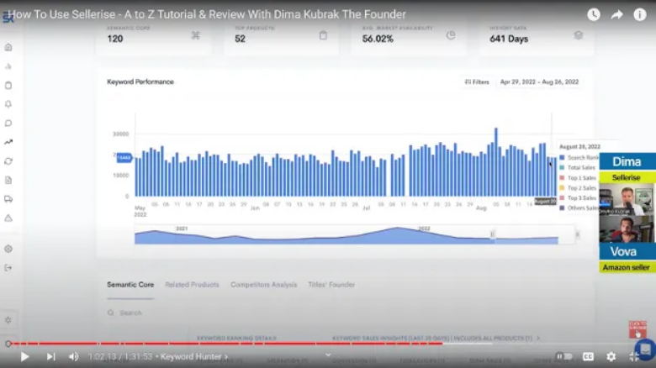The width and height of the screenshot is (656, 368).
Task: Click Avg Market Availability clock icon
Action: click(451, 35)
